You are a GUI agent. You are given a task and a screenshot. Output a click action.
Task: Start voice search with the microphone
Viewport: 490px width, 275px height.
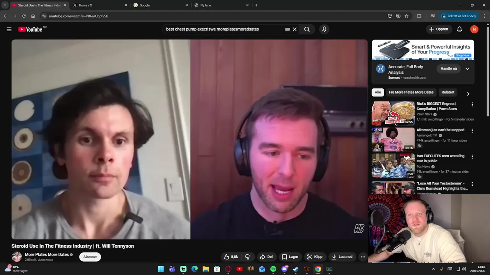[x=324, y=29]
